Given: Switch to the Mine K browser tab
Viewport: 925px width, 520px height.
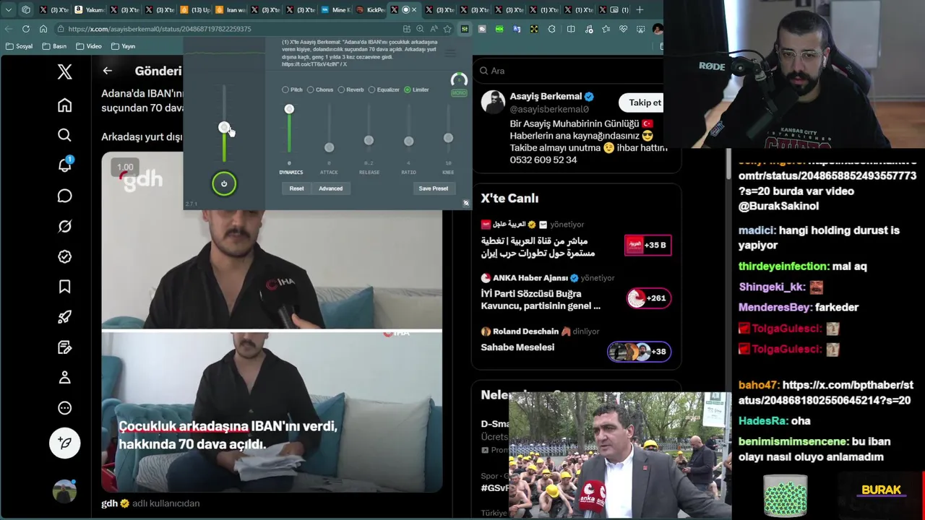Looking at the screenshot, I should 337,9.
